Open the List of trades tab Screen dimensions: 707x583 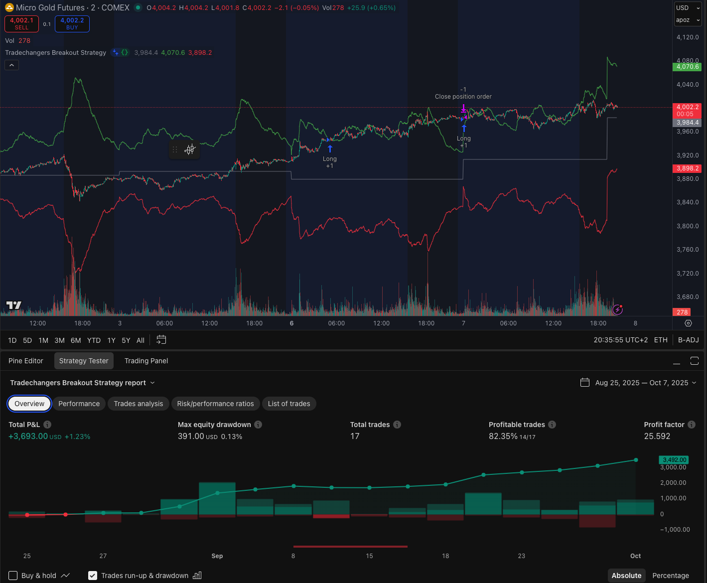click(289, 404)
